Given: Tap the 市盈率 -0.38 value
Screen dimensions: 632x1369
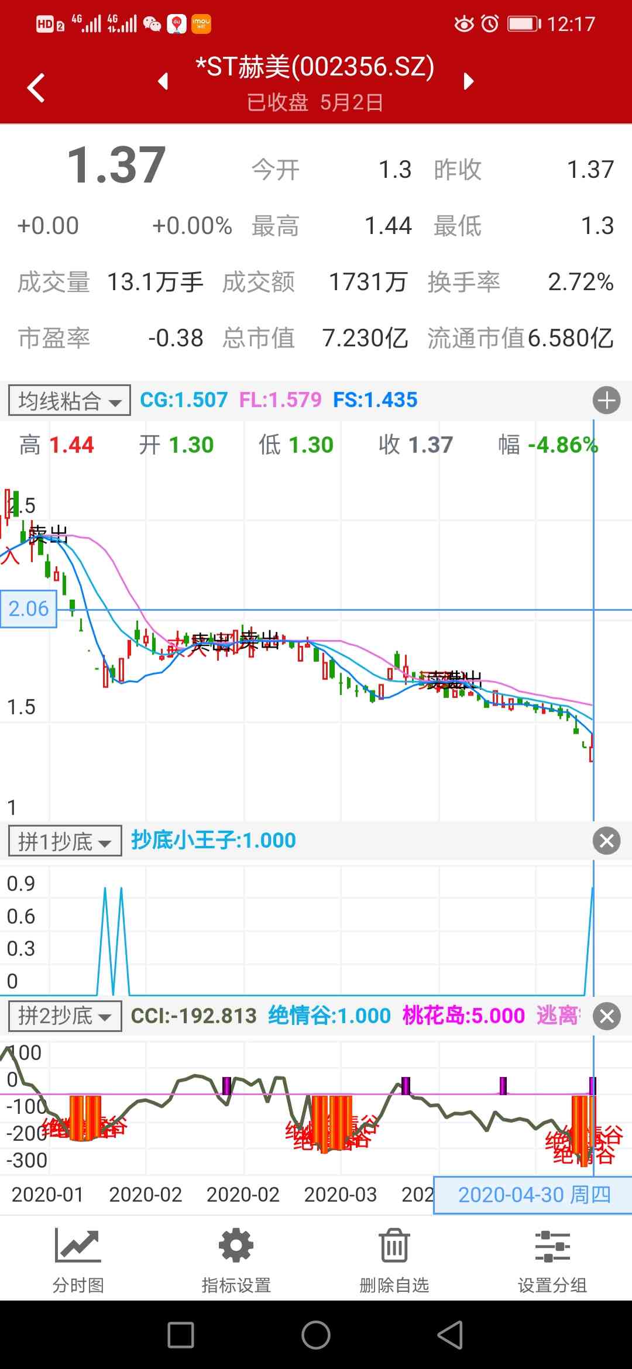Looking at the screenshot, I should tap(176, 338).
